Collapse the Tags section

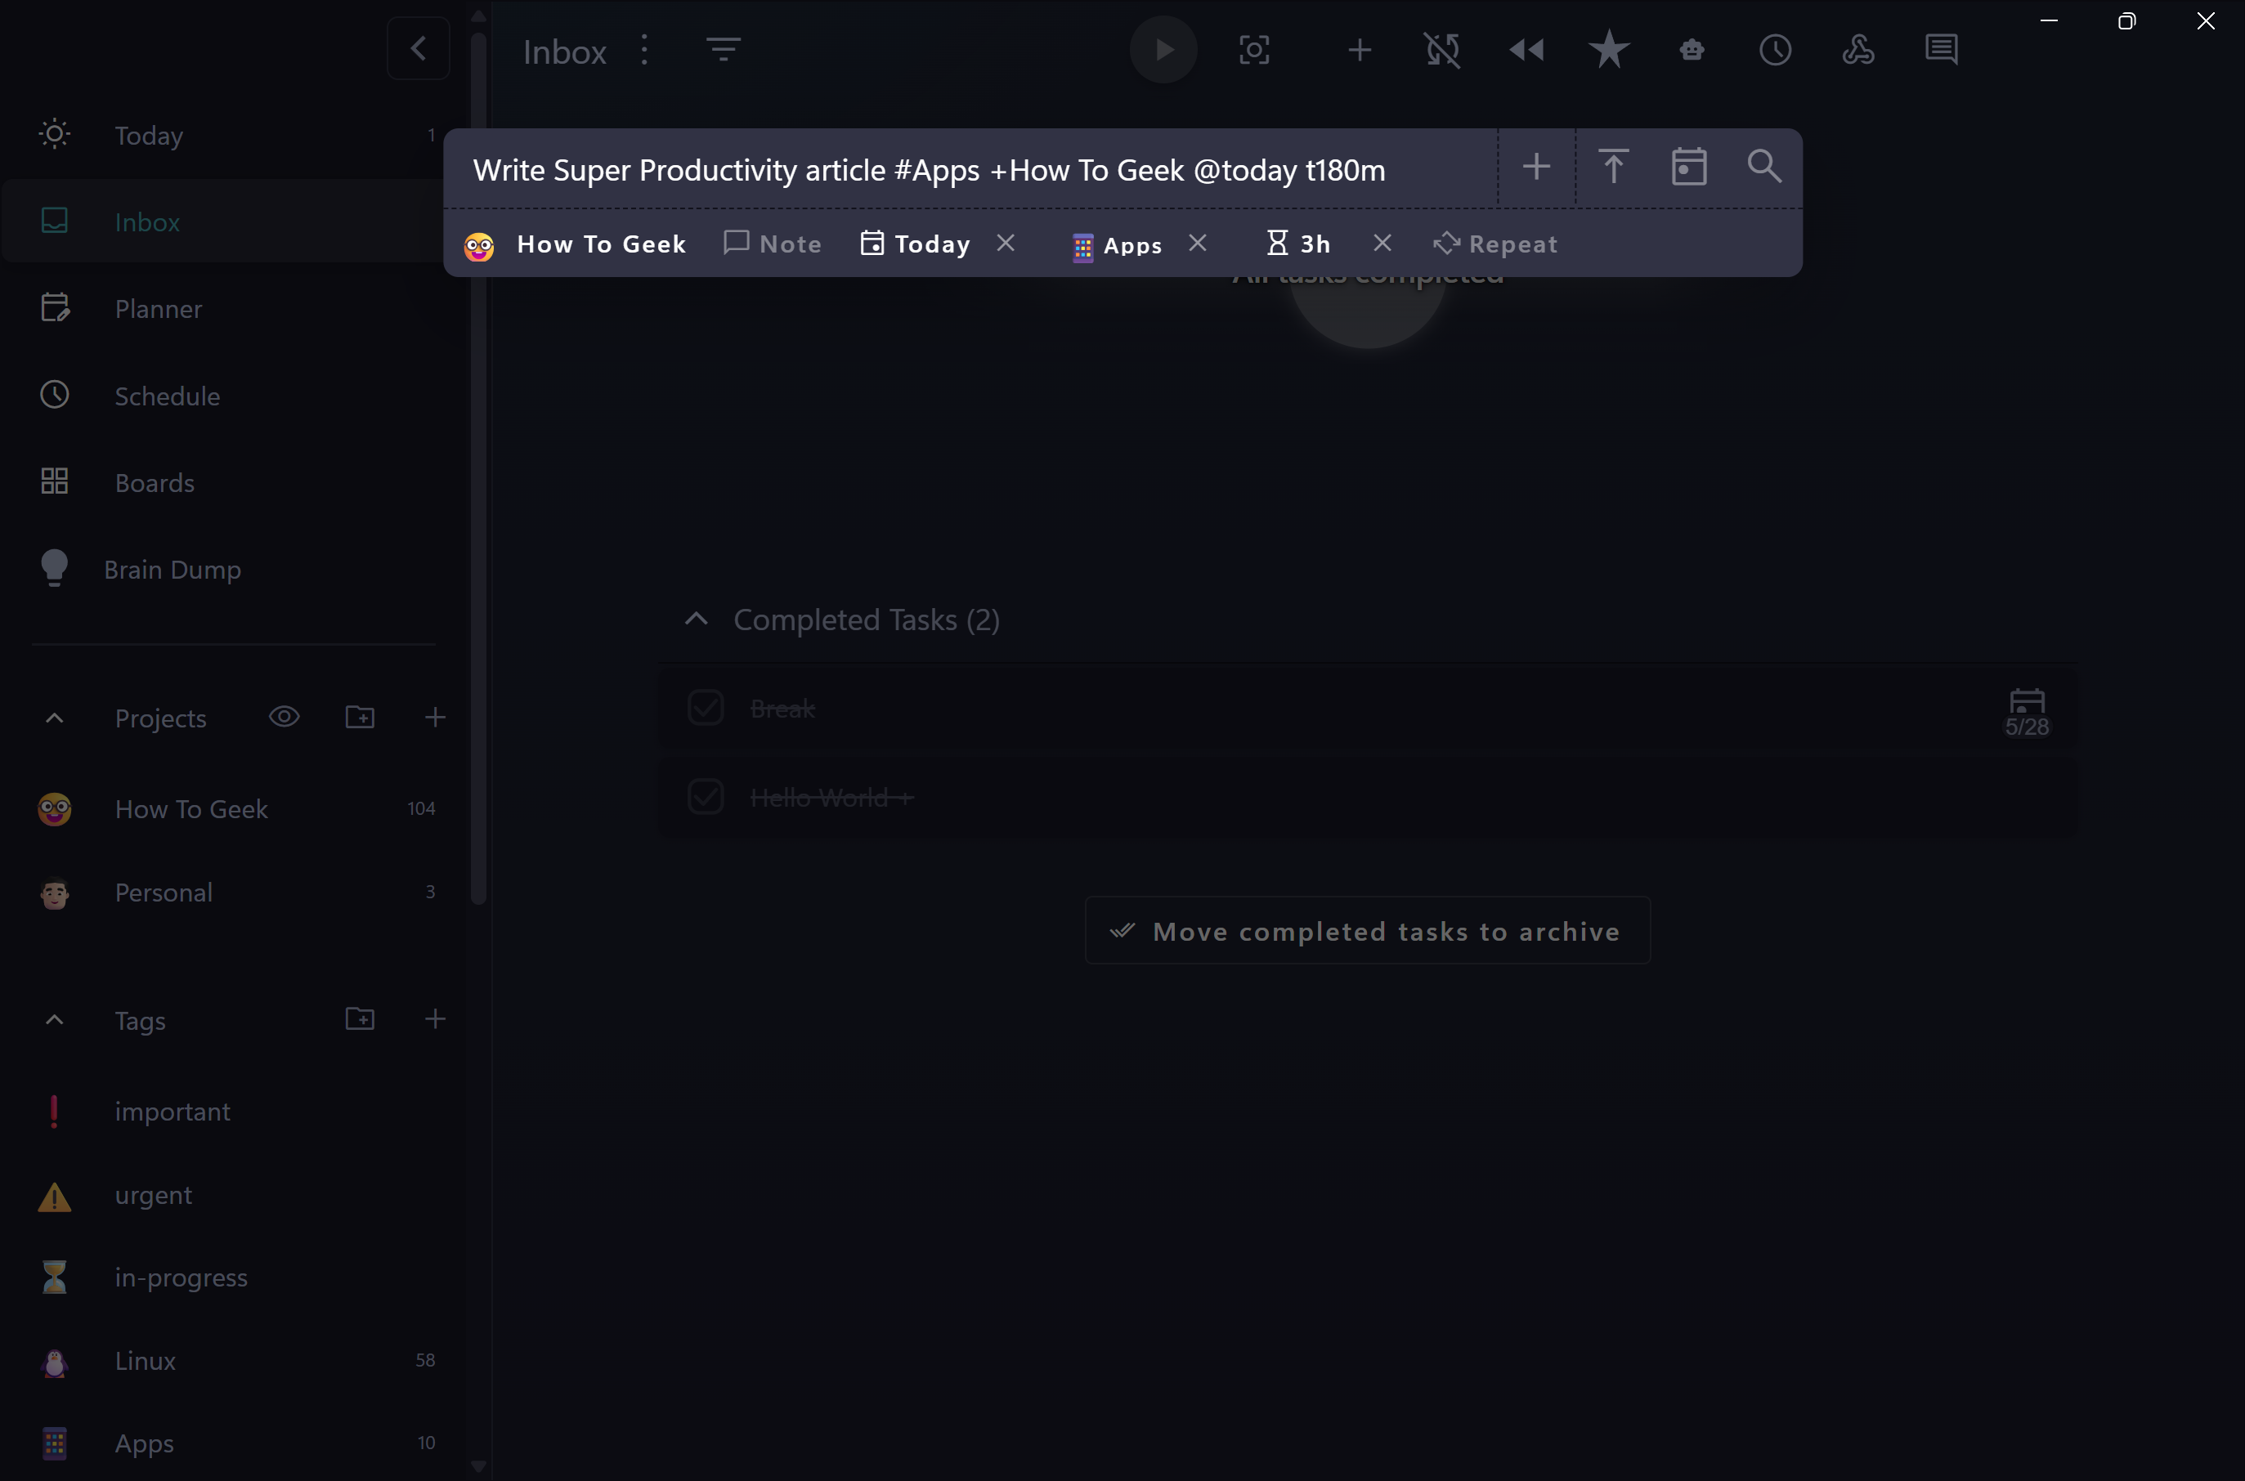(x=55, y=1020)
